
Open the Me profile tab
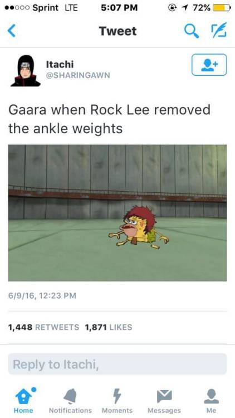[211, 401]
